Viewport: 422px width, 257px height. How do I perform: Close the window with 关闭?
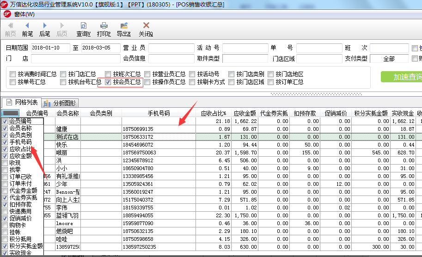146,30
